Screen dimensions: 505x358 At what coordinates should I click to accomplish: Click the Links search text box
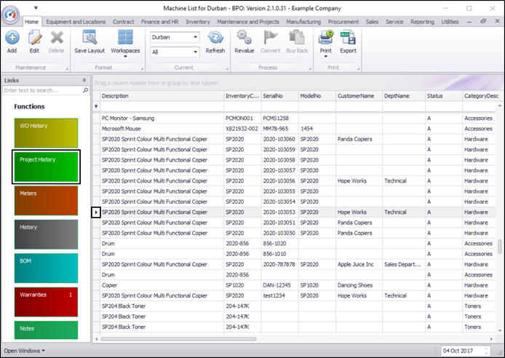(41, 91)
